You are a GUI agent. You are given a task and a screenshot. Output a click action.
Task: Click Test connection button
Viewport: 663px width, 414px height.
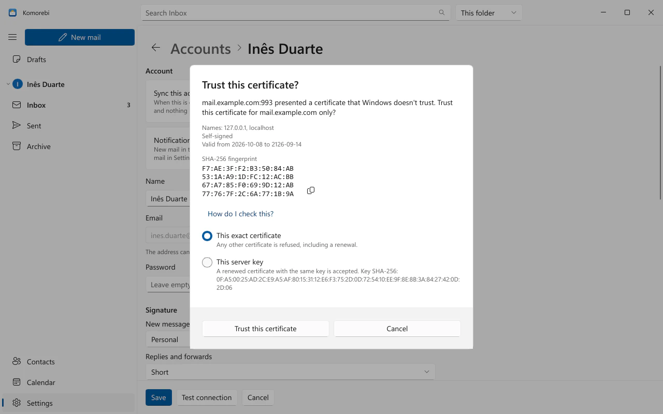click(207, 397)
